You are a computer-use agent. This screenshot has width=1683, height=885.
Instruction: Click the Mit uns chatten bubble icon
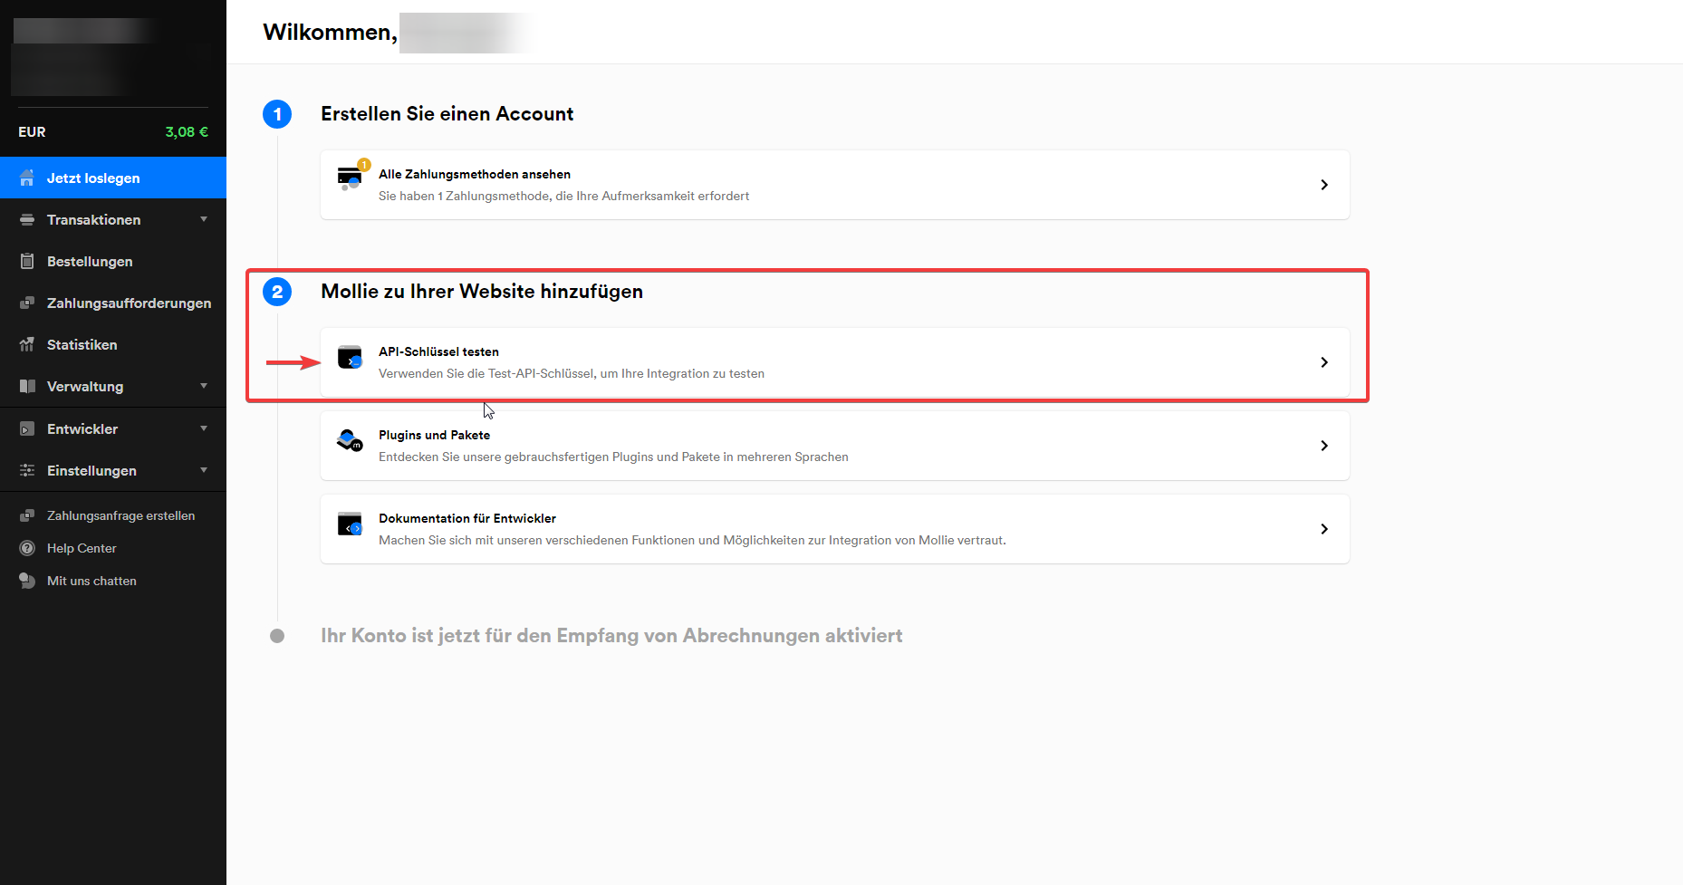tap(27, 581)
